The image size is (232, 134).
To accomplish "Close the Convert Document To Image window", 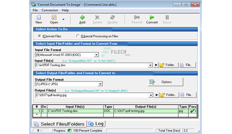I will click(x=195, y=5).
